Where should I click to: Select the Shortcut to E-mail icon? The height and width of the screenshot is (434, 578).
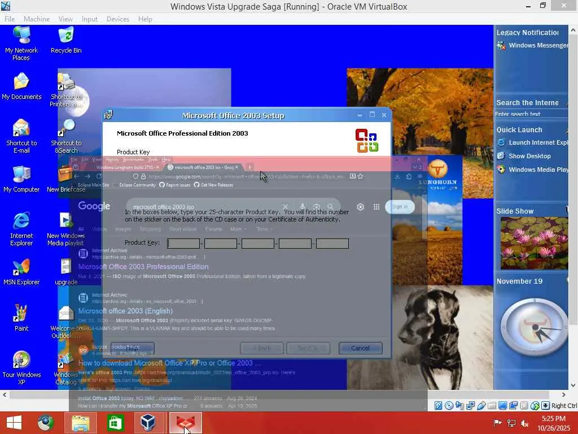click(x=21, y=136)
